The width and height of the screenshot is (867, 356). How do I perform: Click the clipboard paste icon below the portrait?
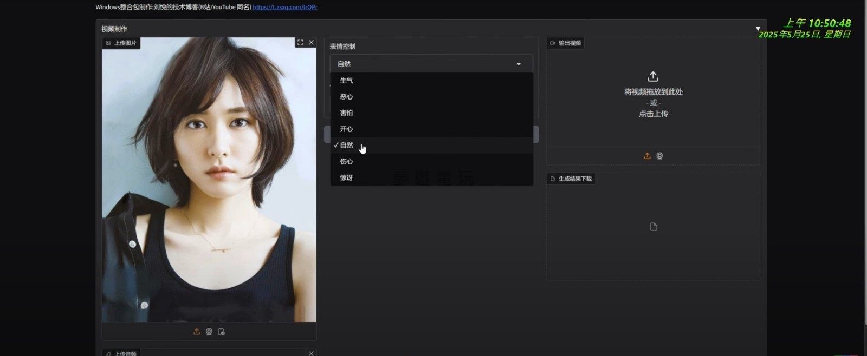[221, 332]
